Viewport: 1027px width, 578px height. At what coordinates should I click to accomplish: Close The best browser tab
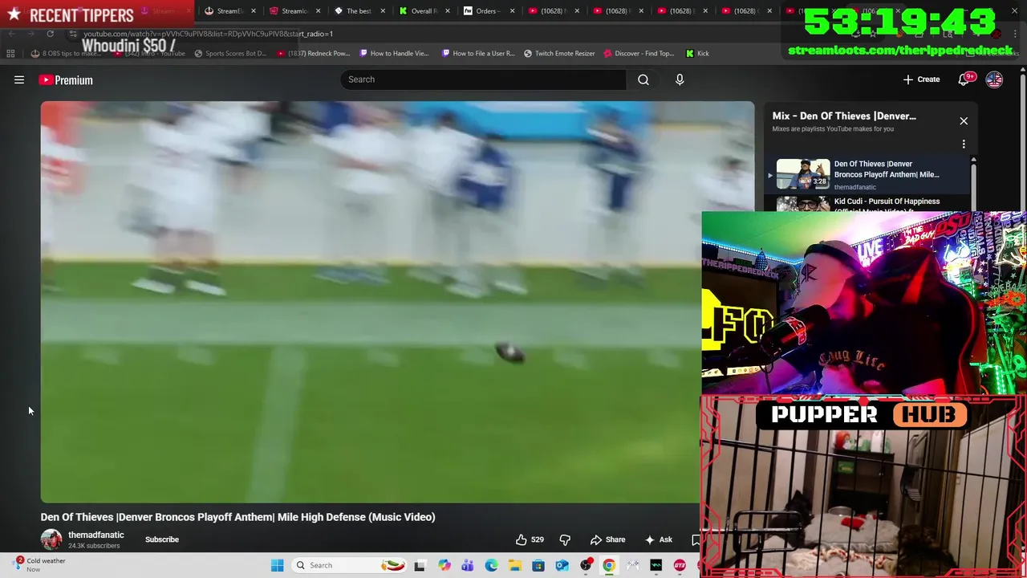(x=383, y=11)
